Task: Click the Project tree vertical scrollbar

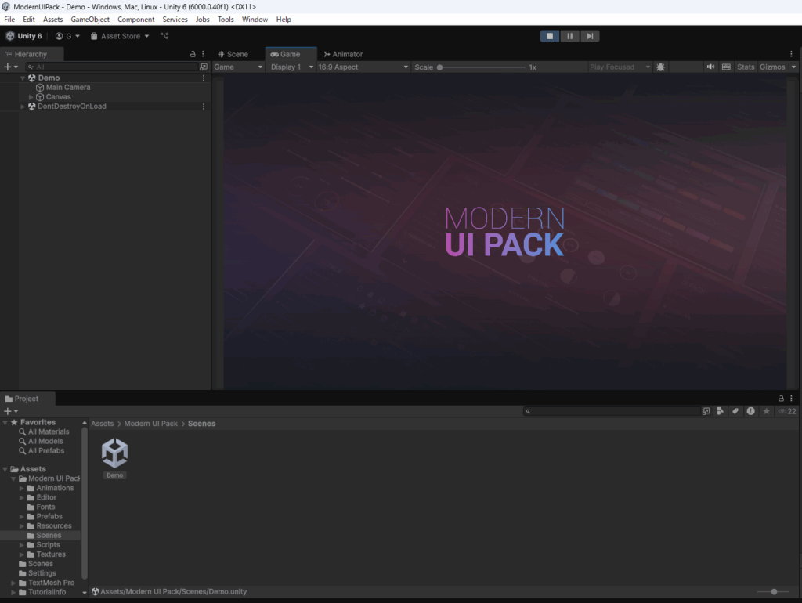Action: point(85,504)
